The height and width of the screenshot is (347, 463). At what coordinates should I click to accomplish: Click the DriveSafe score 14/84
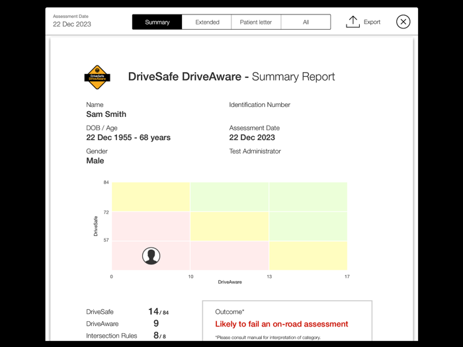[x=158, y=311]
